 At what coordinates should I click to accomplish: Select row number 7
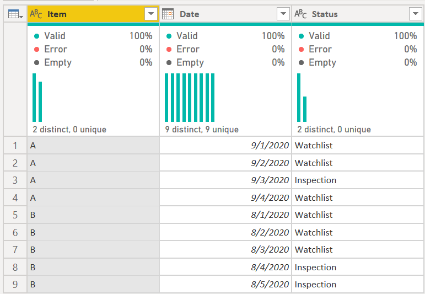tap(15, 249)
